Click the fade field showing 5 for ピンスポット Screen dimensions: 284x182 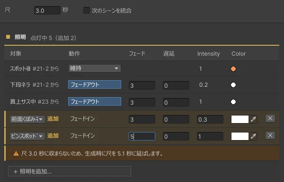[142, 136]
